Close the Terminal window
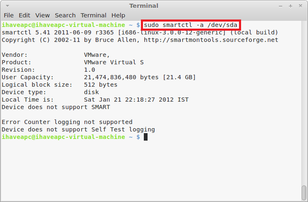 click(301, 6)
